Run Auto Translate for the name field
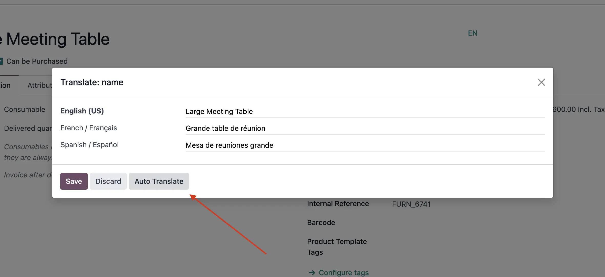Screen dimensions: 605x277 coord(159,181)
